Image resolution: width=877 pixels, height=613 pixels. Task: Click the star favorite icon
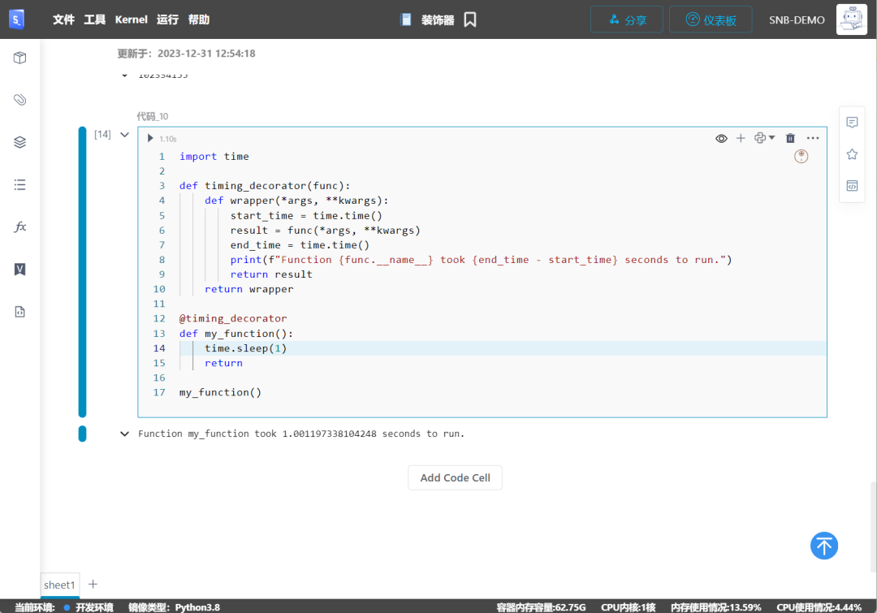point(852,154)
